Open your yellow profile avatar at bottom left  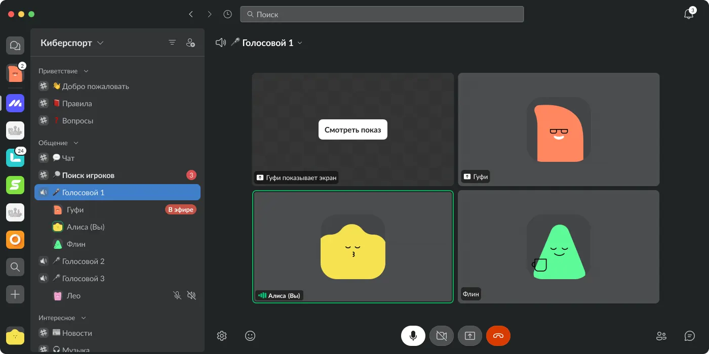point(15,335)
